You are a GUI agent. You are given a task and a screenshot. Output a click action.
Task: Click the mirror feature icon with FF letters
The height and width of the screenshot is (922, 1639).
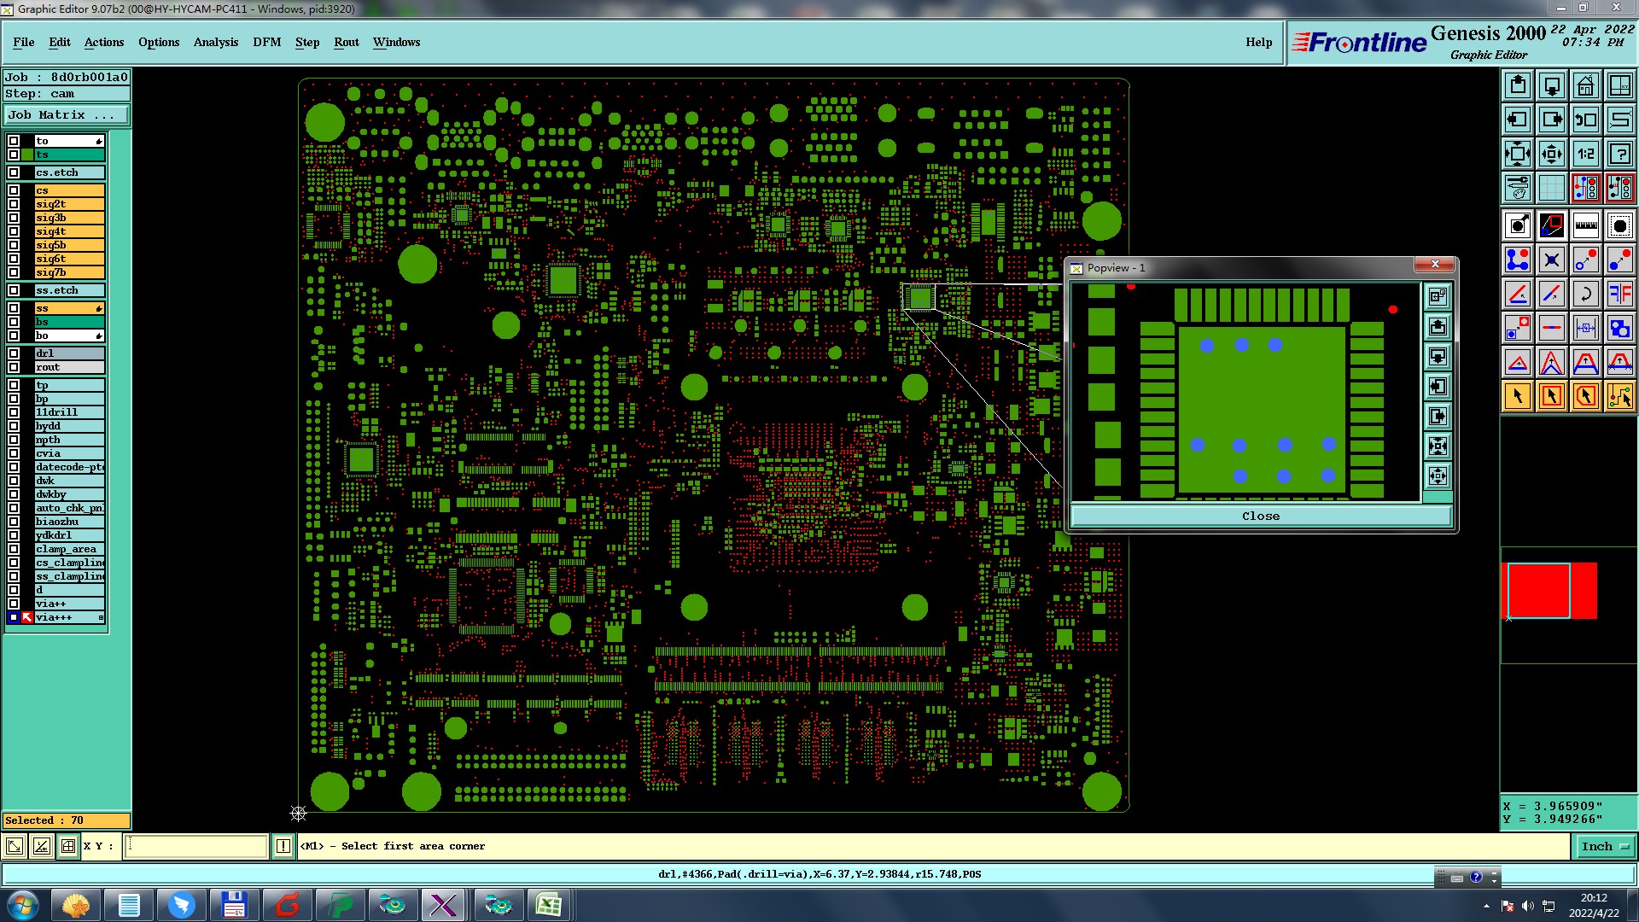click(1619, 294)
